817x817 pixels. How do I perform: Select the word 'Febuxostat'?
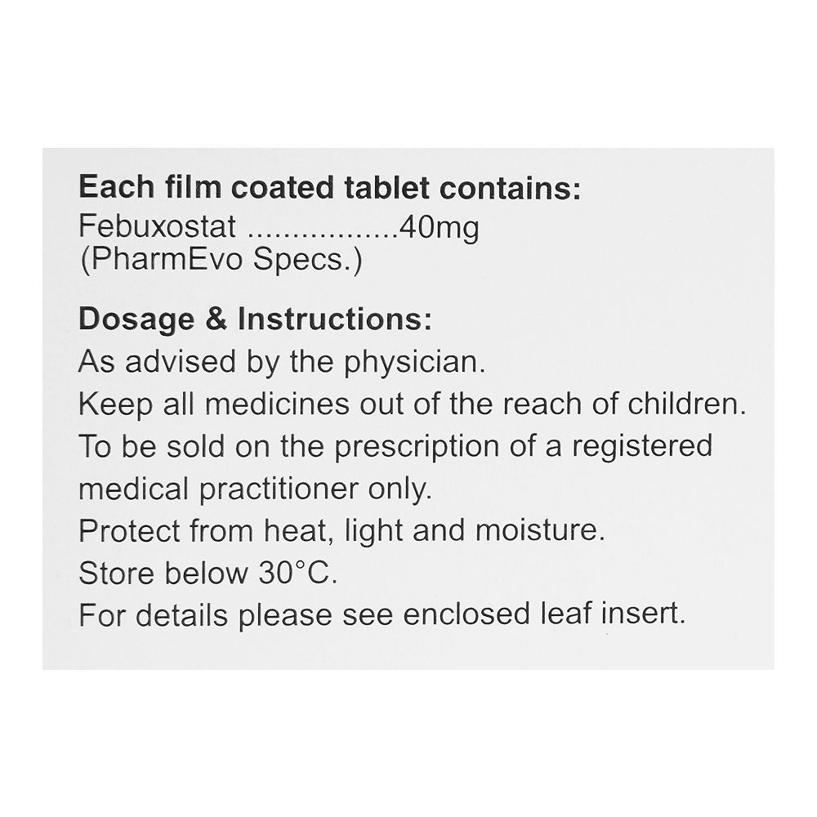(x=158, y=225)
